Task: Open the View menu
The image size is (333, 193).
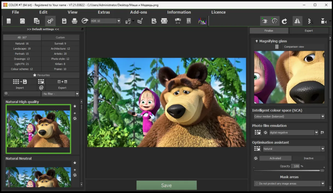Action: tap(73, 12)
